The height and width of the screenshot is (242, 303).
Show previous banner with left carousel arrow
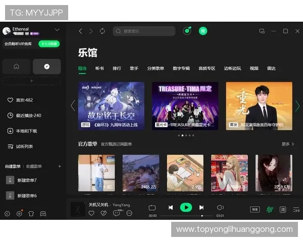(73, 106)
